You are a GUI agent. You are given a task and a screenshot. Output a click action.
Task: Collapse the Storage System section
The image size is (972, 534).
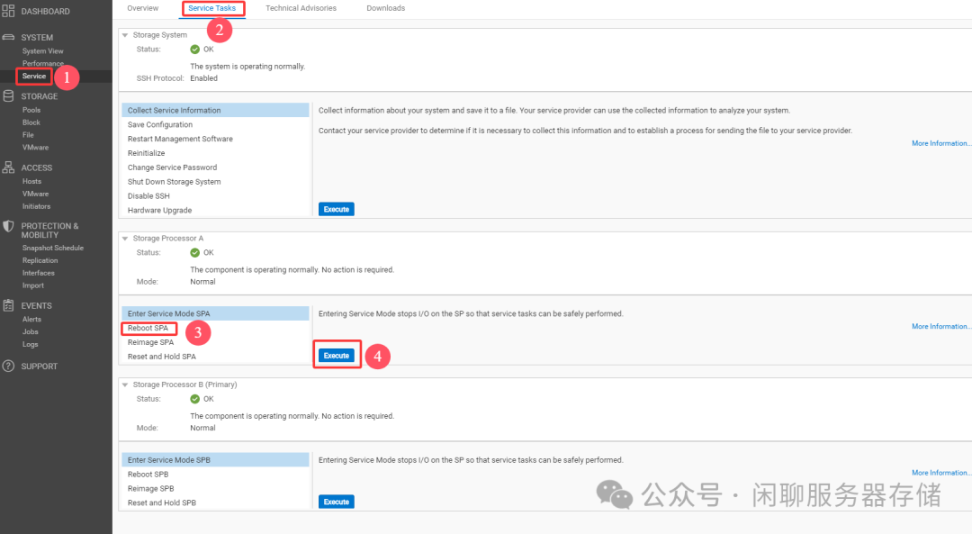[x=124, y=35]
